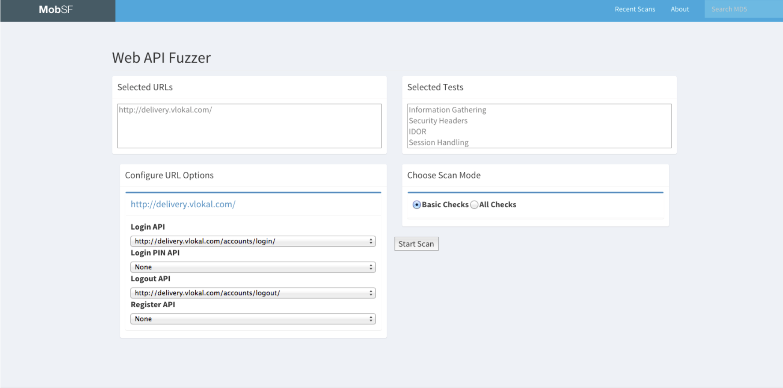Open the Logout API dropdown

point(253,293)
